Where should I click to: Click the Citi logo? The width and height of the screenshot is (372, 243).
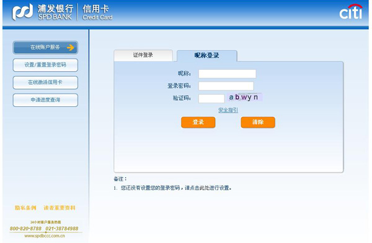[x=351, y=12]
